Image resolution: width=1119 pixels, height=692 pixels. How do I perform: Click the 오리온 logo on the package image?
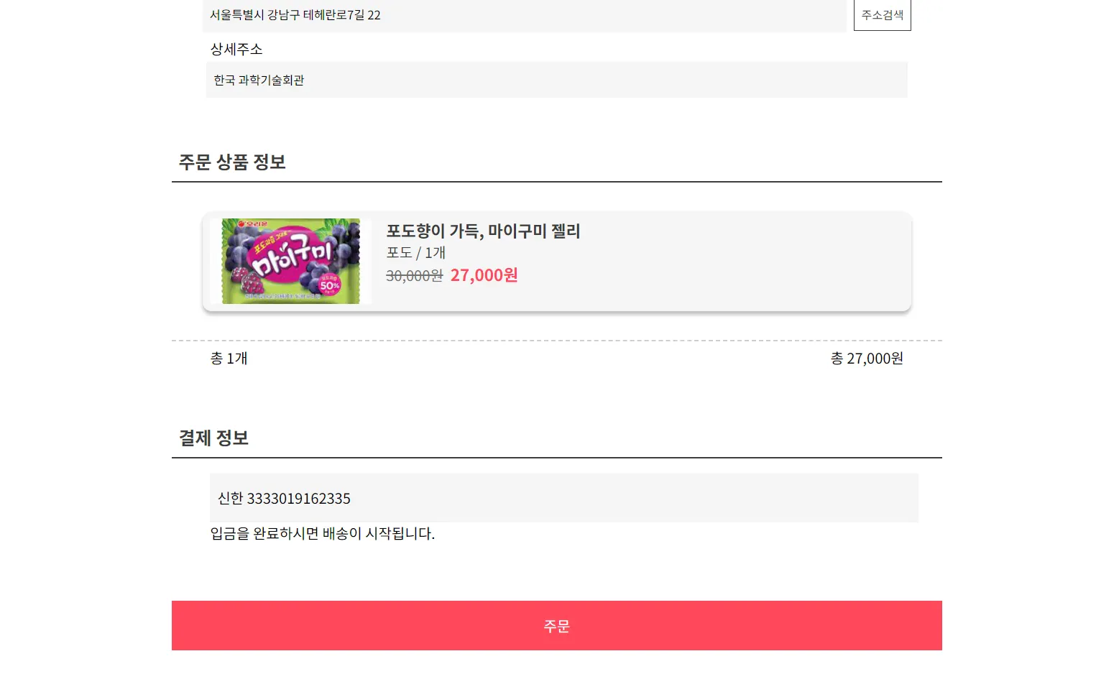[x=253, y=223]
